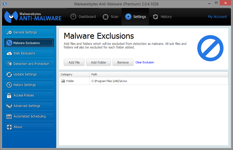233x150 pixels.
Task: Click the Advanced Settings sliders icon
Action: coord(9,106)
